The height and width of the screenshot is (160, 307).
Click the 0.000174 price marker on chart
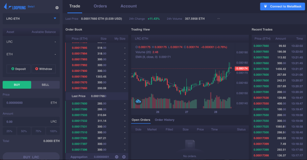pos(242,68)
